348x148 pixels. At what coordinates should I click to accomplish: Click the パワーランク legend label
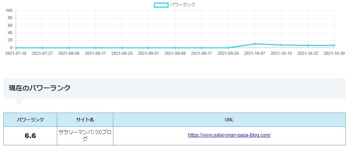[x=182, y=5]
